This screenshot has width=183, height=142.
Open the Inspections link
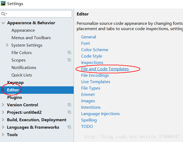(92, 63)
